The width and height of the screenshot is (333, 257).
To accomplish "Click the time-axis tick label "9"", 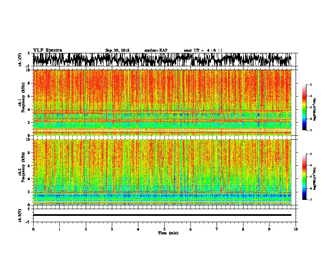I will tap(269, 229).
